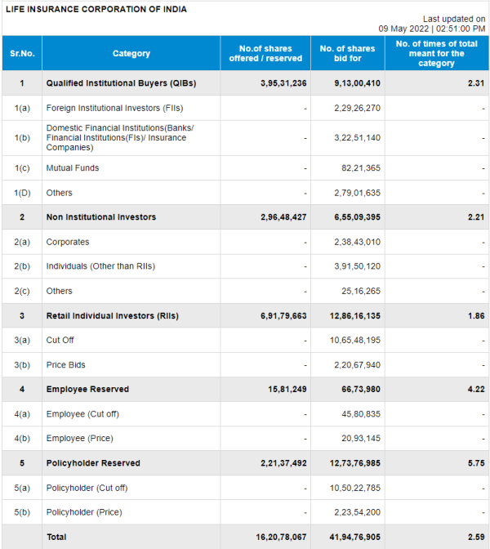Select the Price Bids row label
490x549 pixels.
click(x=65, y=365)
